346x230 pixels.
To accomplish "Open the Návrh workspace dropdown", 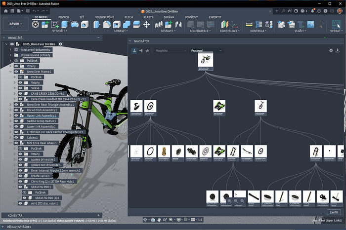I will pos(16,24).
